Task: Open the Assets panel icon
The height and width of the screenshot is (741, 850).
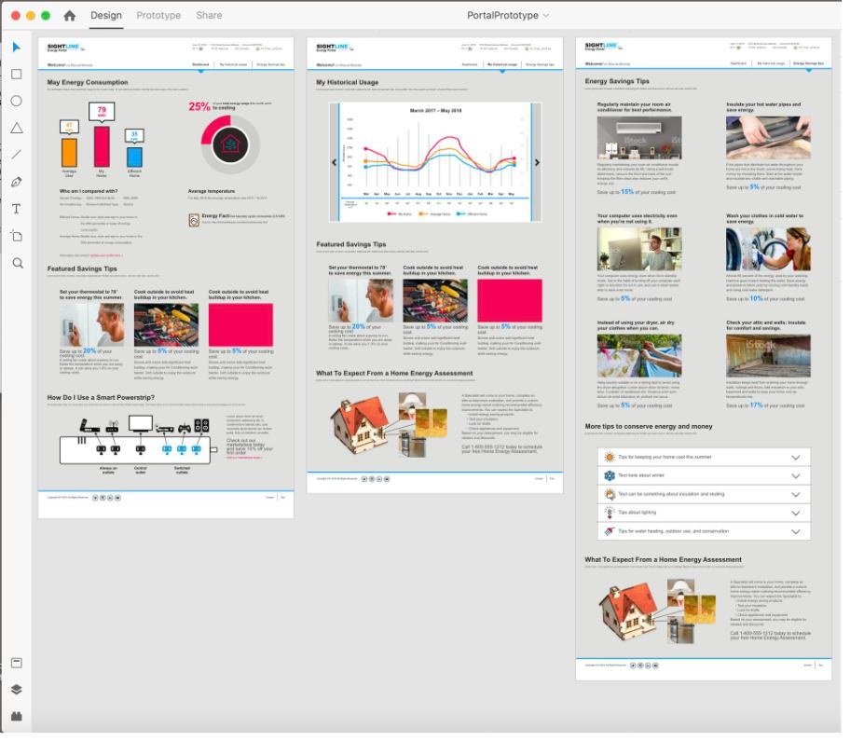Action: [17, 668]
